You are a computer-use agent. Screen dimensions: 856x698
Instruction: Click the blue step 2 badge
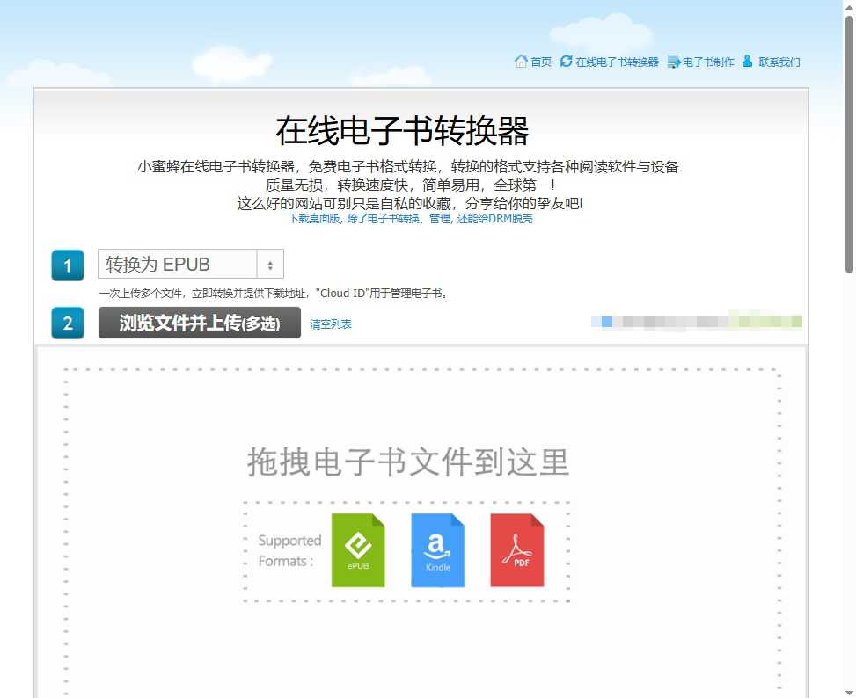coord(68,323)
